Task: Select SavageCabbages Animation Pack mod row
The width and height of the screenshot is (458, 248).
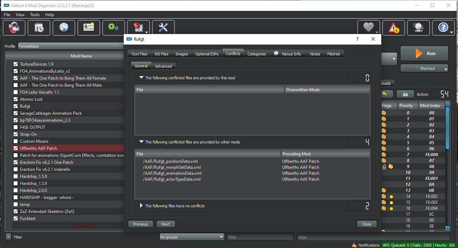Action: coord(68,113)
